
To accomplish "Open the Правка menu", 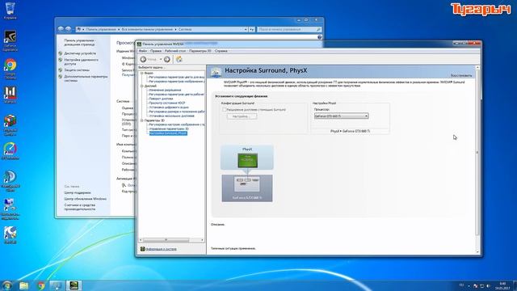I will [156, 51].
